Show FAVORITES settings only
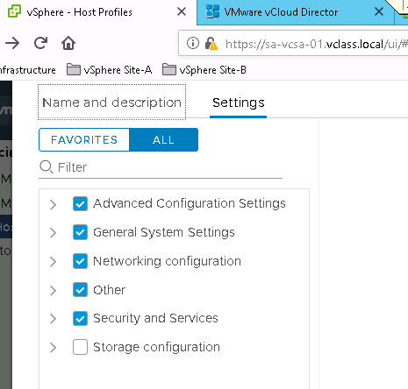Screen dimensions: 408x389 [84, 140]
